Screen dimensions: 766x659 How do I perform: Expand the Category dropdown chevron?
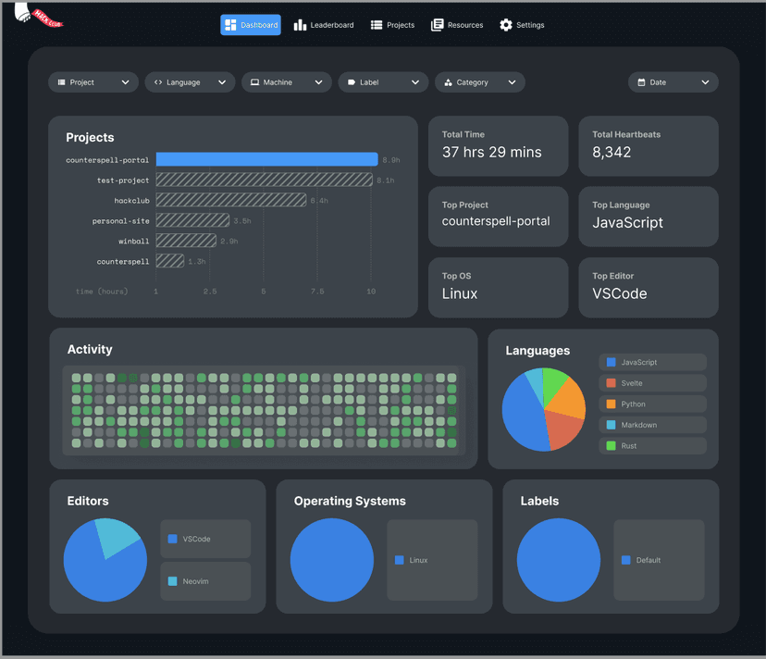click(x=512, y=82)
